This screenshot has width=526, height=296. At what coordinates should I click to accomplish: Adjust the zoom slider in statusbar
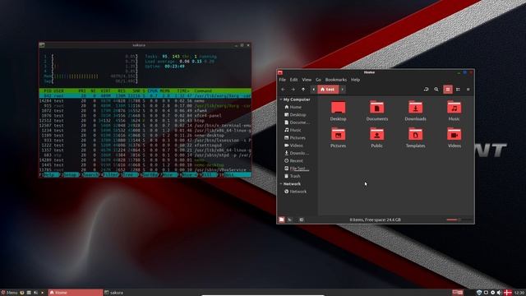[459, 220]
